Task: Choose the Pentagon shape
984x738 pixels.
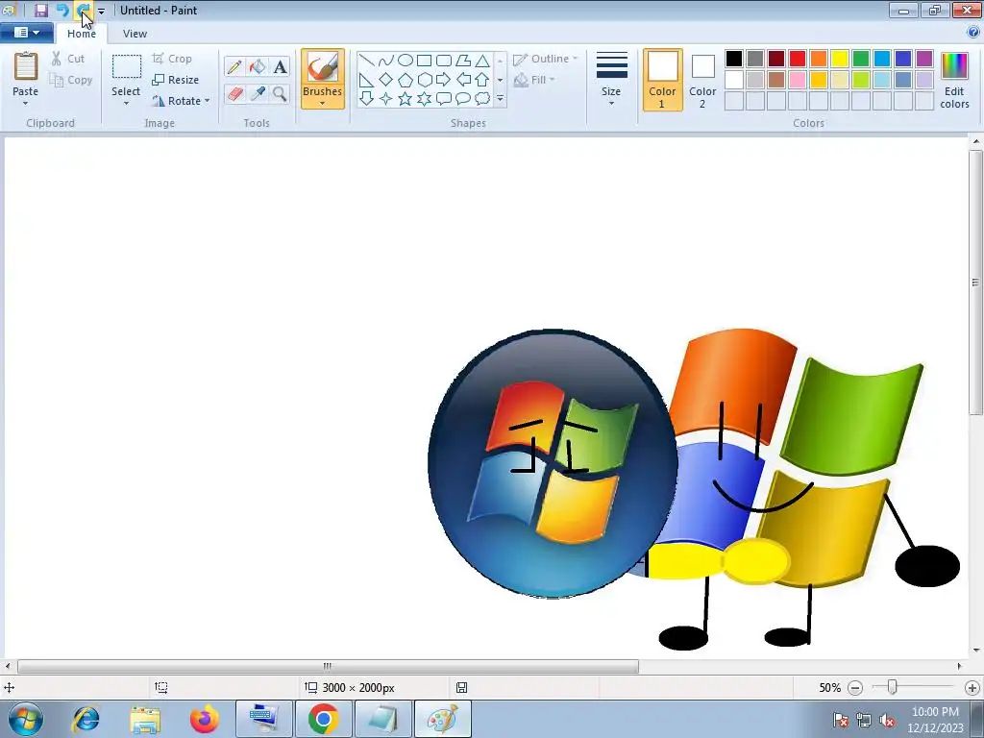Action: point(406,80)
